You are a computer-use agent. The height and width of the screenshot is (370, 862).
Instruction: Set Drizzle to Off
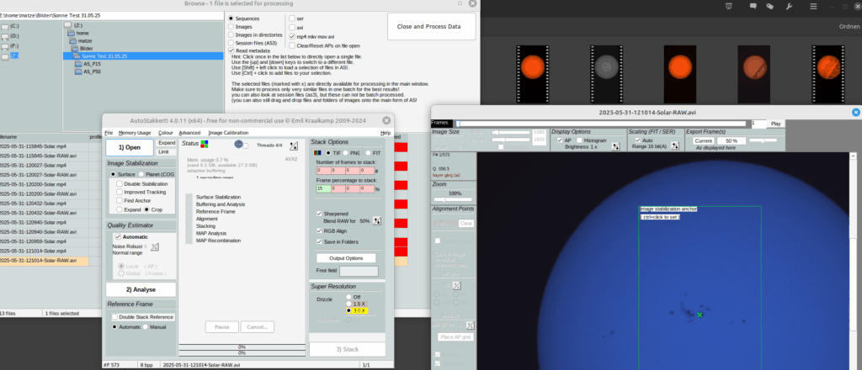tap(349, 297)
